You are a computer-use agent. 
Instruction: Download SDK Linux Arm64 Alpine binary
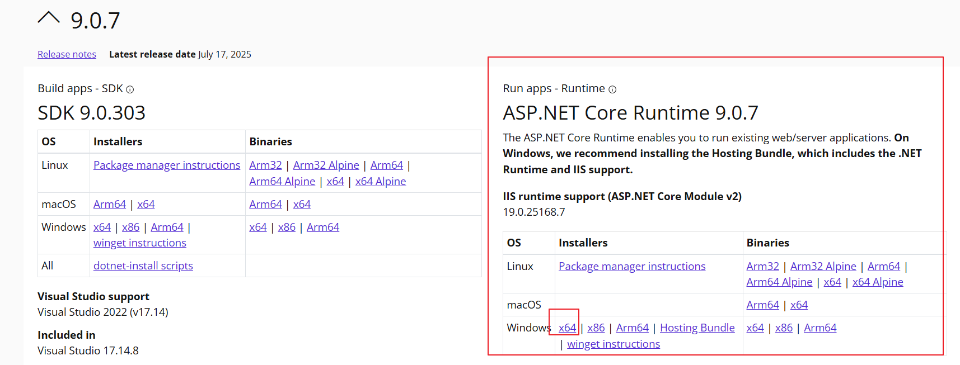(x=282, y=181)
